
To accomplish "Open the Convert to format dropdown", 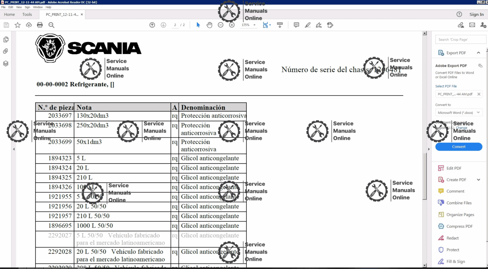I will [x=459, y=112].
